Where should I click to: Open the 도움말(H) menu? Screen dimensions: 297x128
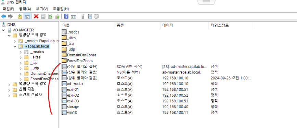tap(61, 9)
